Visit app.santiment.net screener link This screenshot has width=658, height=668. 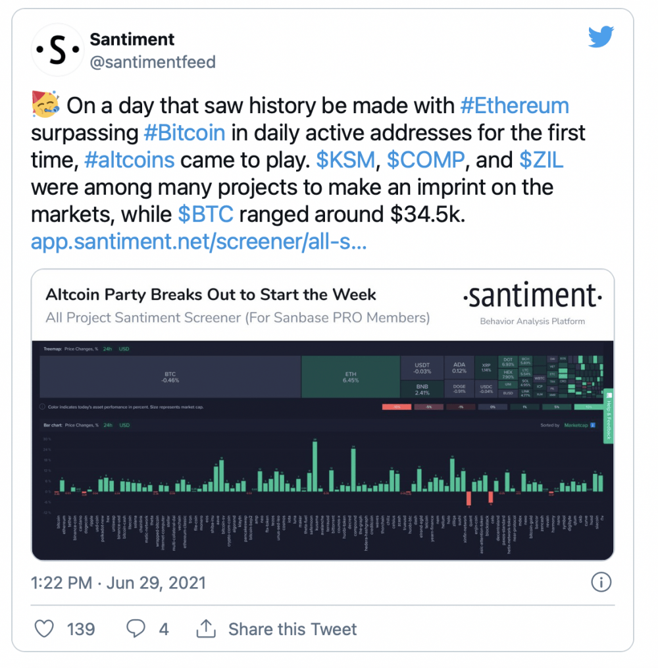pos(199,242)
